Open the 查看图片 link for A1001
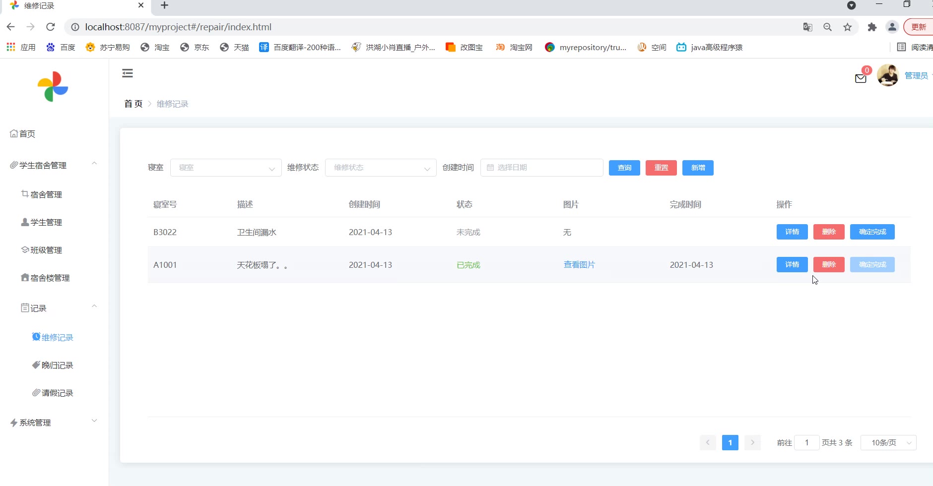 (x=579, y=265)
